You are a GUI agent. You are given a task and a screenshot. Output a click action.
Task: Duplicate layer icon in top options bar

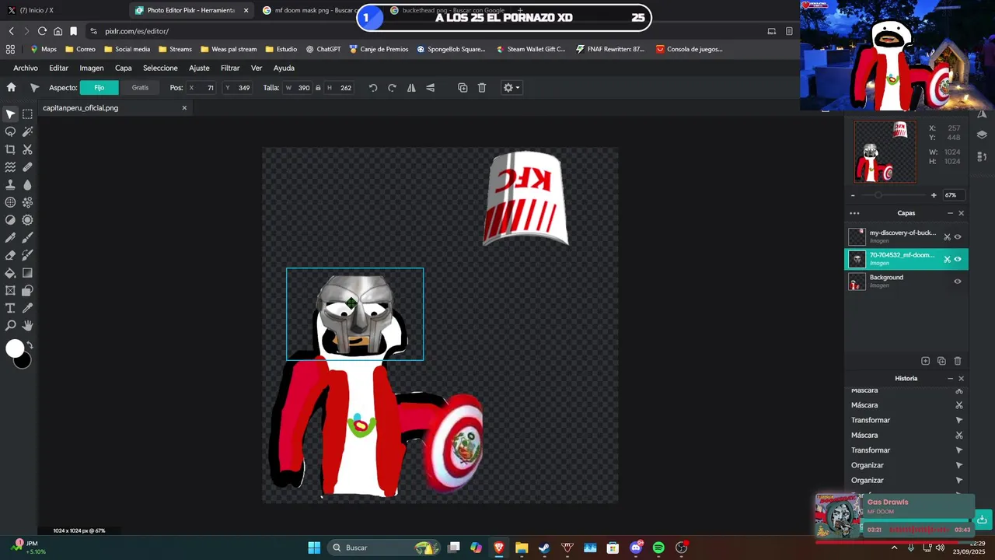(463, 88)
